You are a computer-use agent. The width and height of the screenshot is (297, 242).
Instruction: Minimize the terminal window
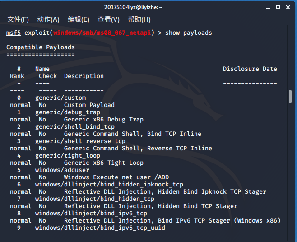point(268,8)
